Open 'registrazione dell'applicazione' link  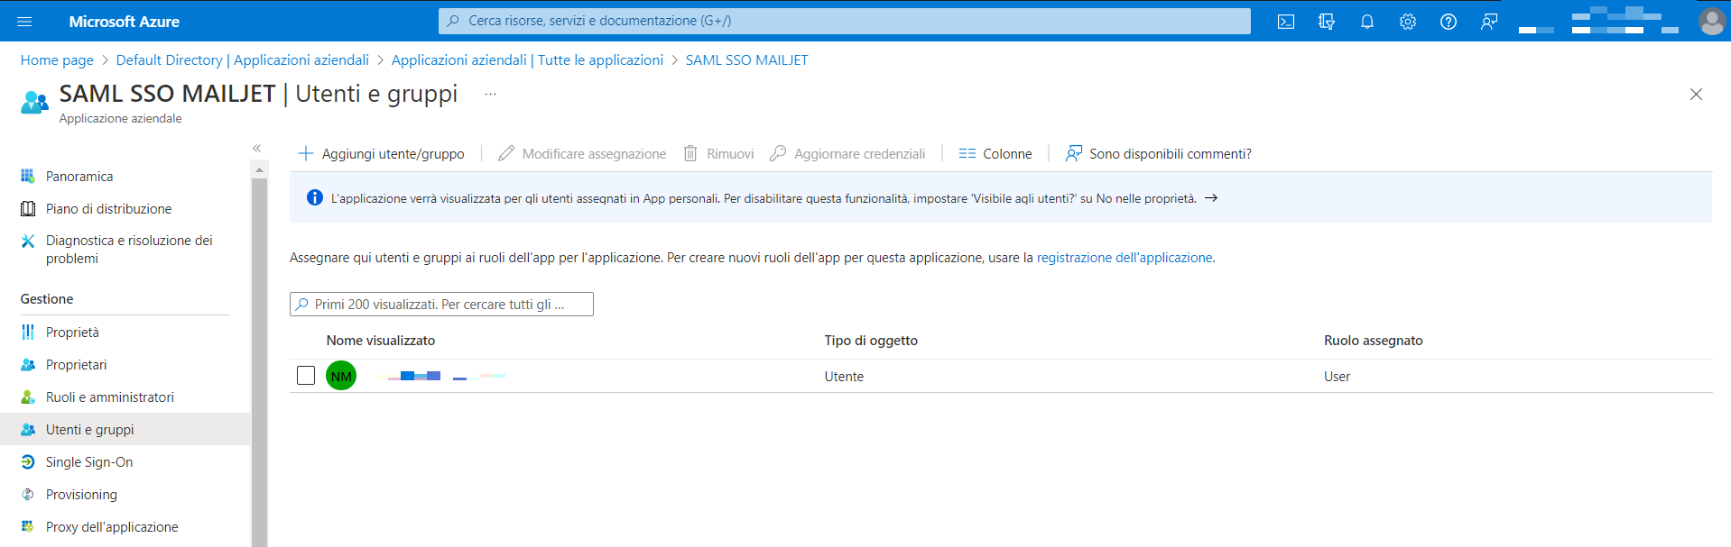coord(1125,258)
